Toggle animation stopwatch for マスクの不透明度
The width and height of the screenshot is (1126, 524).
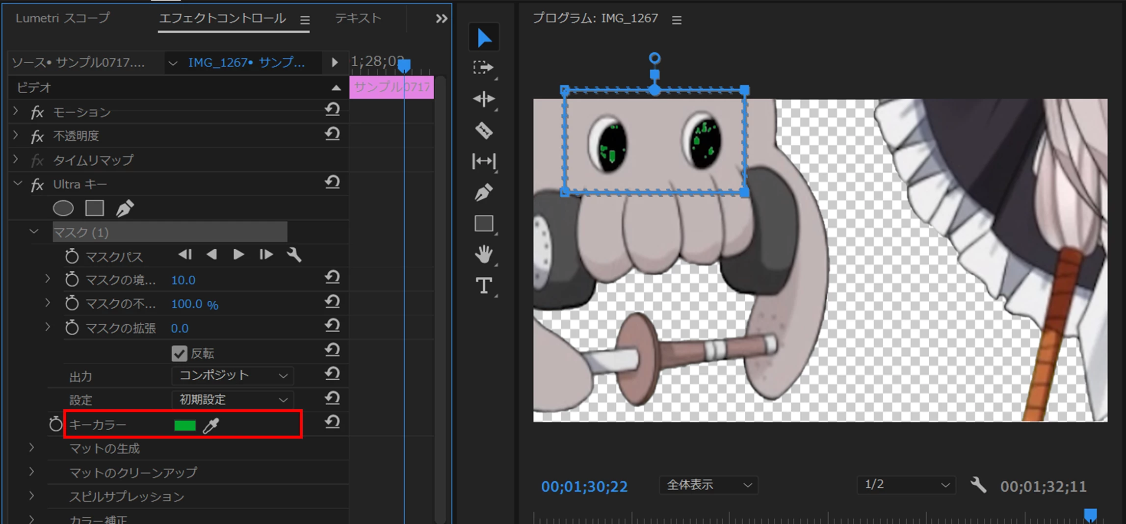coord(72,304)
